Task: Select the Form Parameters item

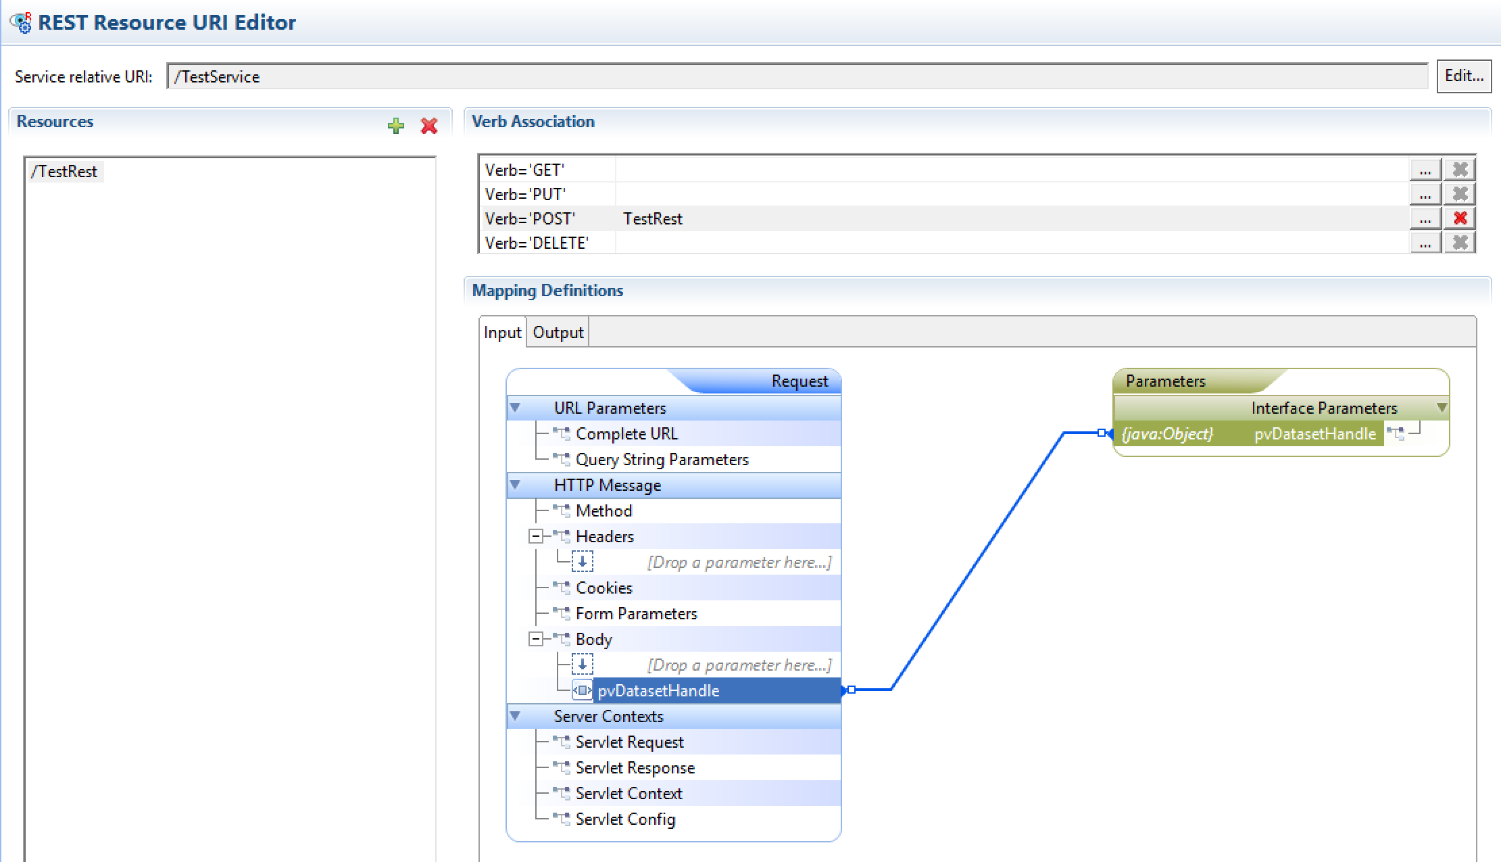Action: pos(636,613)
